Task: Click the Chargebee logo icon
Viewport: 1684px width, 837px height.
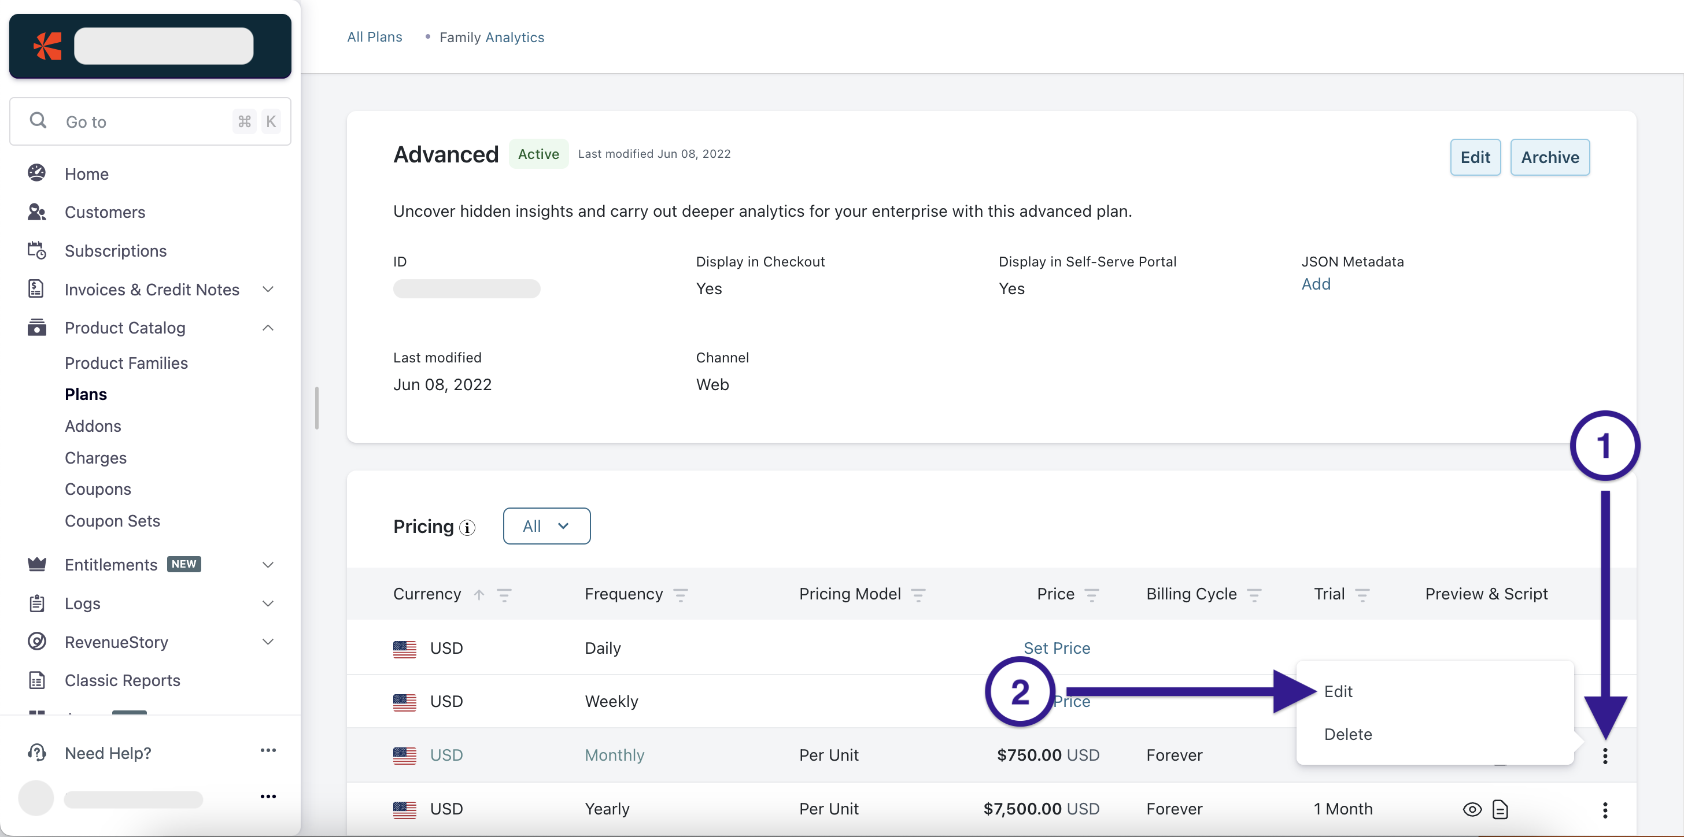Action: point(47,46)
